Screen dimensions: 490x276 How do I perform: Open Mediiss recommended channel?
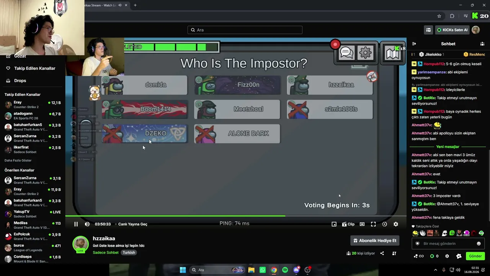click(33, 225)
